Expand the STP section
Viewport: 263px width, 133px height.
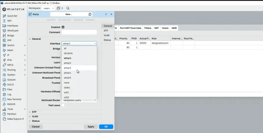tap(34, 112)
